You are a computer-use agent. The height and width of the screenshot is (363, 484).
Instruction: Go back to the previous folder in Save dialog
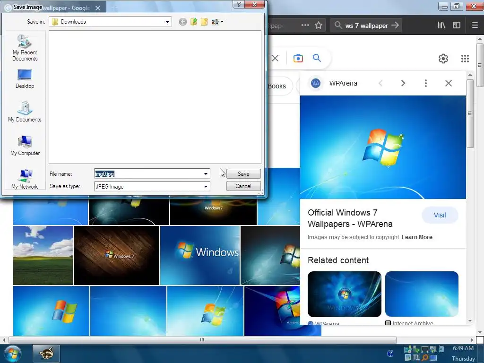[x=183, y=22]
